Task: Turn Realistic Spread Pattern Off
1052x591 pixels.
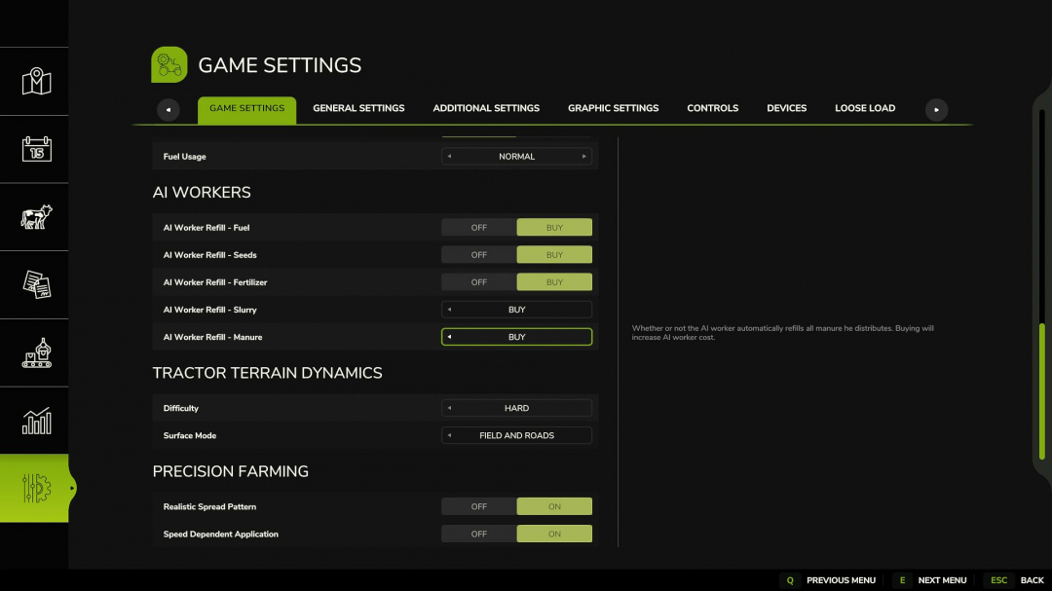Action: click(479, 506)
